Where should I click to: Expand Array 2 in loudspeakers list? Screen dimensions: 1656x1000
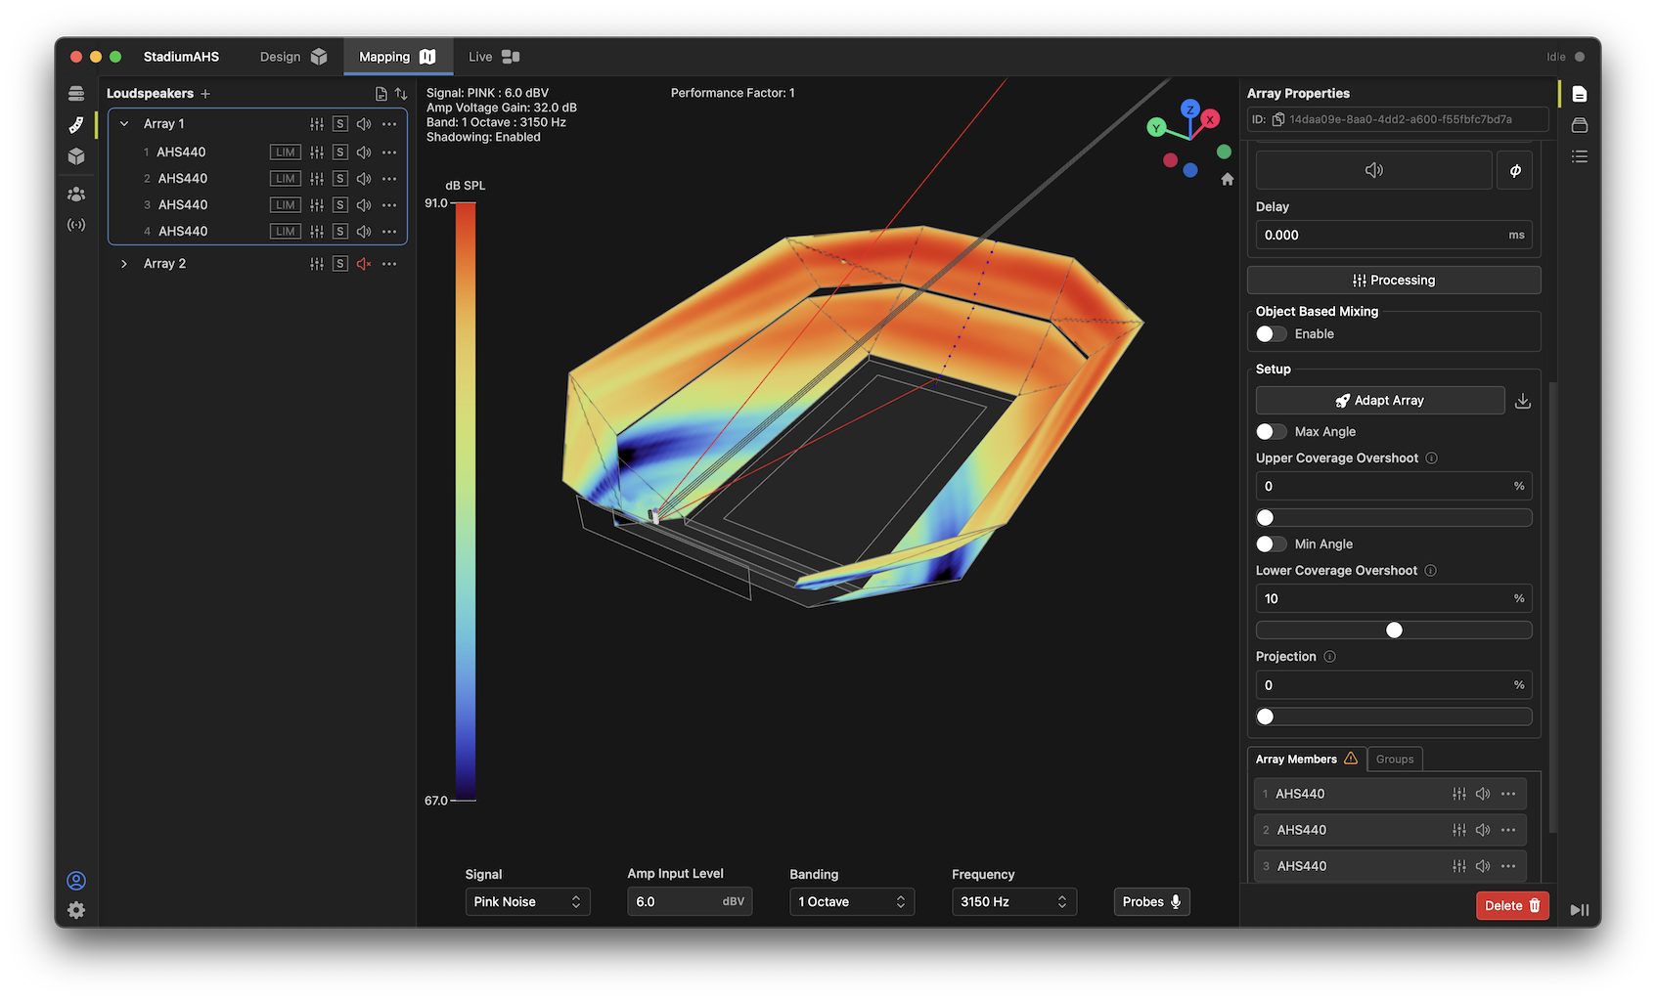124,264
